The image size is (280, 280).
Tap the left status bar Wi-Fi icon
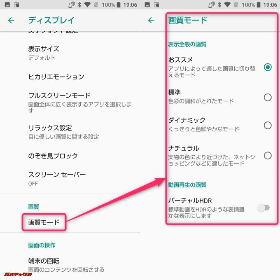[87, 5]
